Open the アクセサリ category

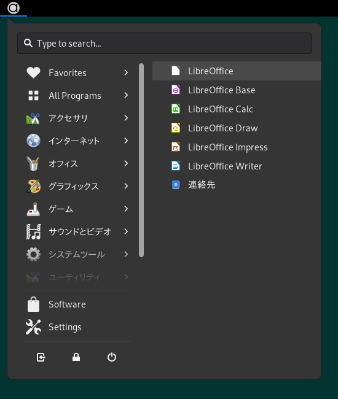pyautogui.click(x=77, y=118)
